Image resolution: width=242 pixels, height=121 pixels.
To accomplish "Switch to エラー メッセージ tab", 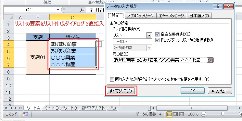I will [x=171, y=15].
